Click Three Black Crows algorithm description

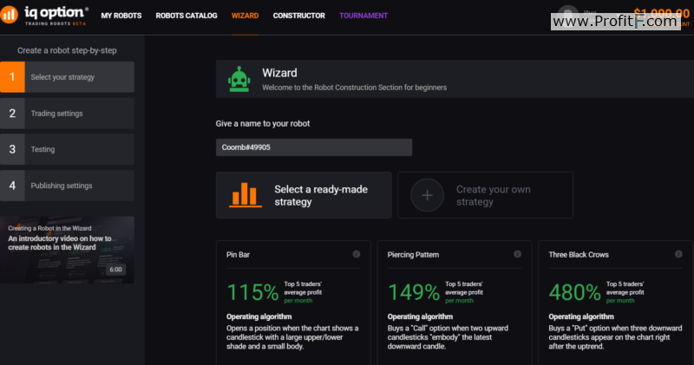(615, 337)
